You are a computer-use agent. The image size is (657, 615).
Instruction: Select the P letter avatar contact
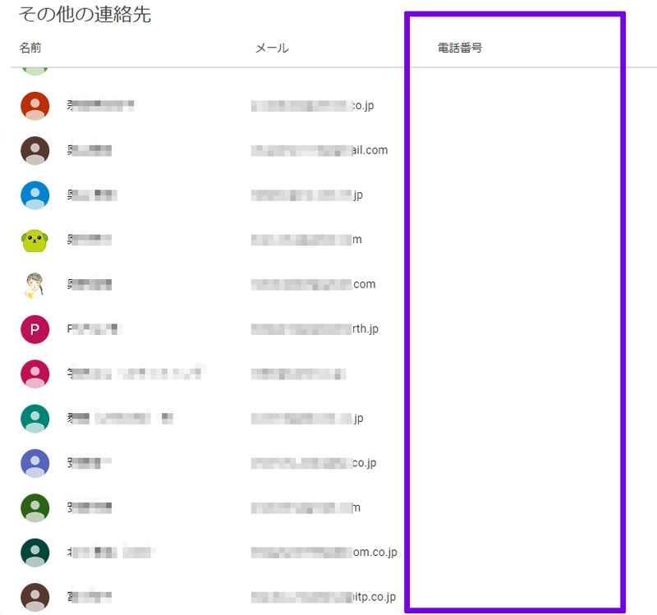(34, 329)
